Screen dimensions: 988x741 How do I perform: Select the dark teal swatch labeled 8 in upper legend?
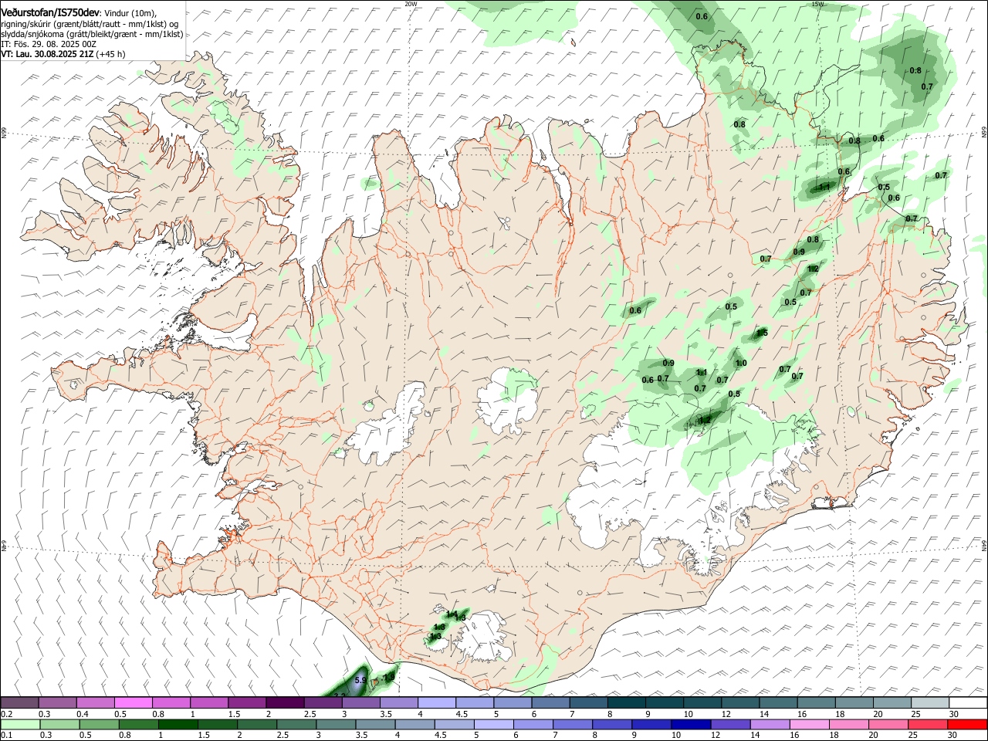626,702
